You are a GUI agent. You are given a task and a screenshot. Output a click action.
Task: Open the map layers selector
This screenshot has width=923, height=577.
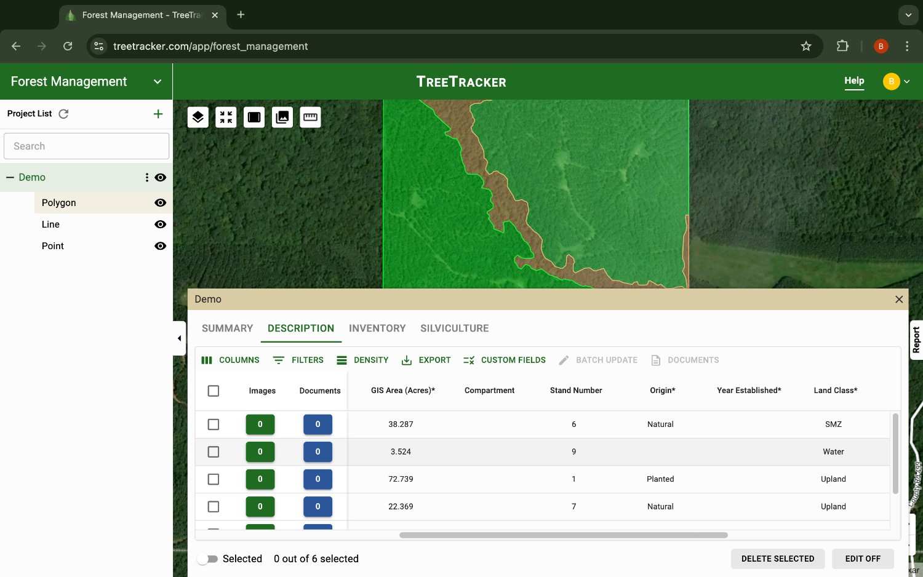198,117
